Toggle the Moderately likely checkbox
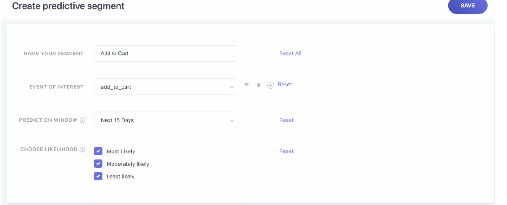Image resolution: width=507 pixels, height=205 pixels. (x=98, y=164)
